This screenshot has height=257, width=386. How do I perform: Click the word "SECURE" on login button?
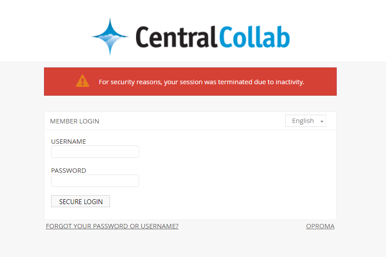tap(70, 201)
